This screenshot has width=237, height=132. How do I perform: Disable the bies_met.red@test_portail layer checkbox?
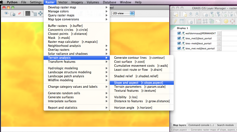point(179,48)
